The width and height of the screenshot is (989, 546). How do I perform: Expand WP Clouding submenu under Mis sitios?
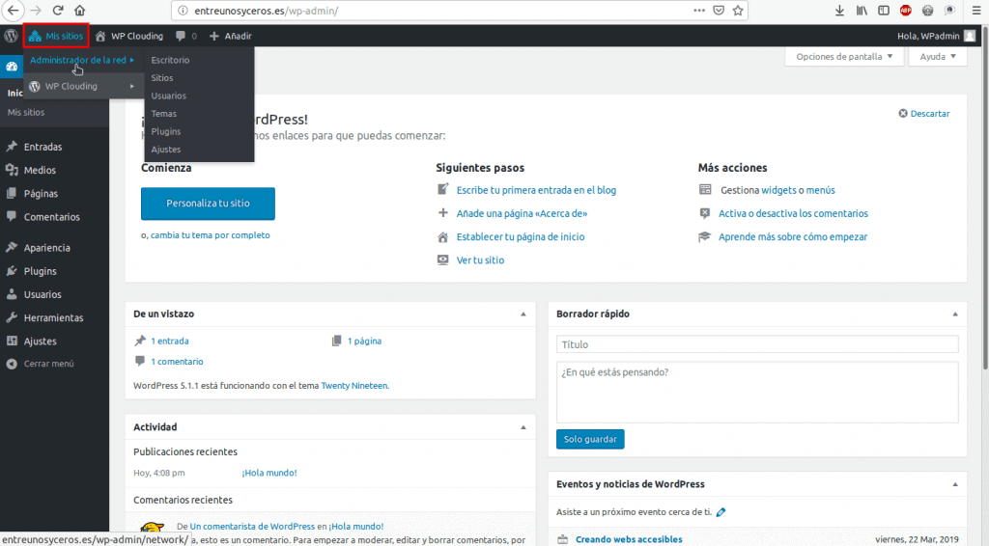[82, 86]
